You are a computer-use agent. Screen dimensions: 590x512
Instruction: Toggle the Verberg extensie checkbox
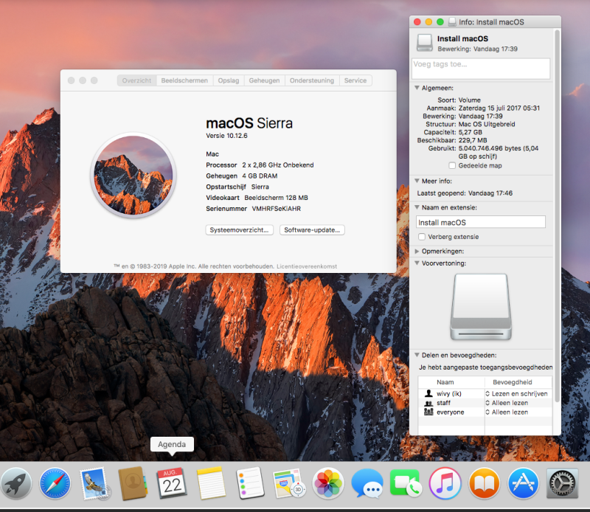[422, 237]
